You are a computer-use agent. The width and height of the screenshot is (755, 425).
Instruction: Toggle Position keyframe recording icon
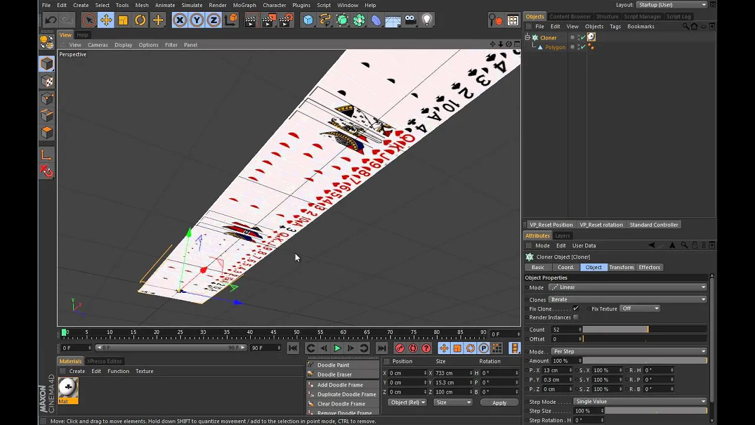click(444, 348)
